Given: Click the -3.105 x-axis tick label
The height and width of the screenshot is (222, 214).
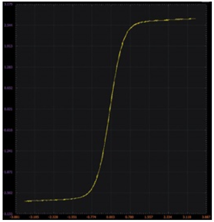Looking at the screenshot, I should [36, 217].
